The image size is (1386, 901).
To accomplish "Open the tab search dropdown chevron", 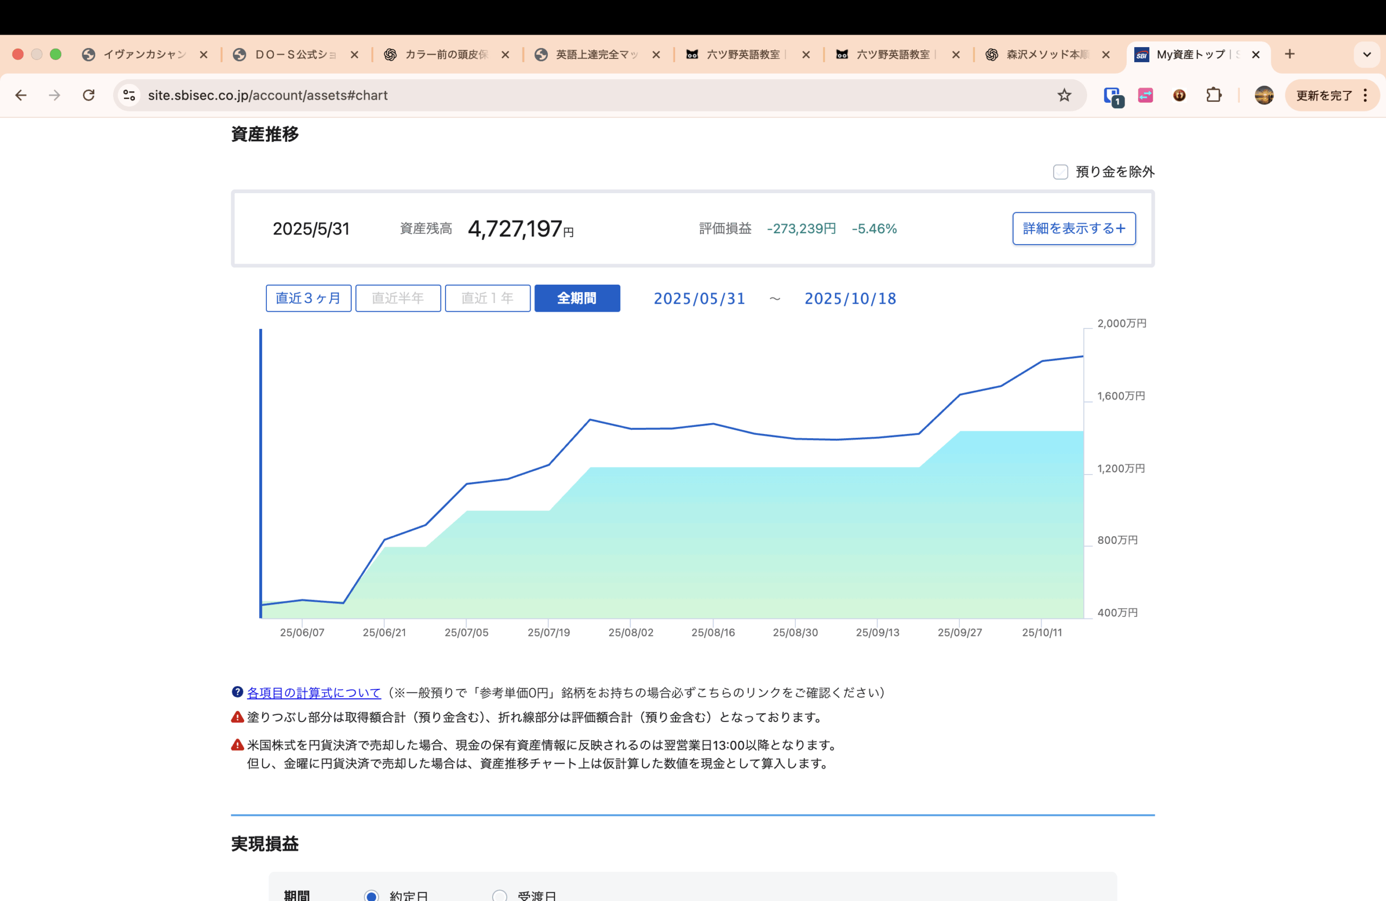I will coord(1367,55).
